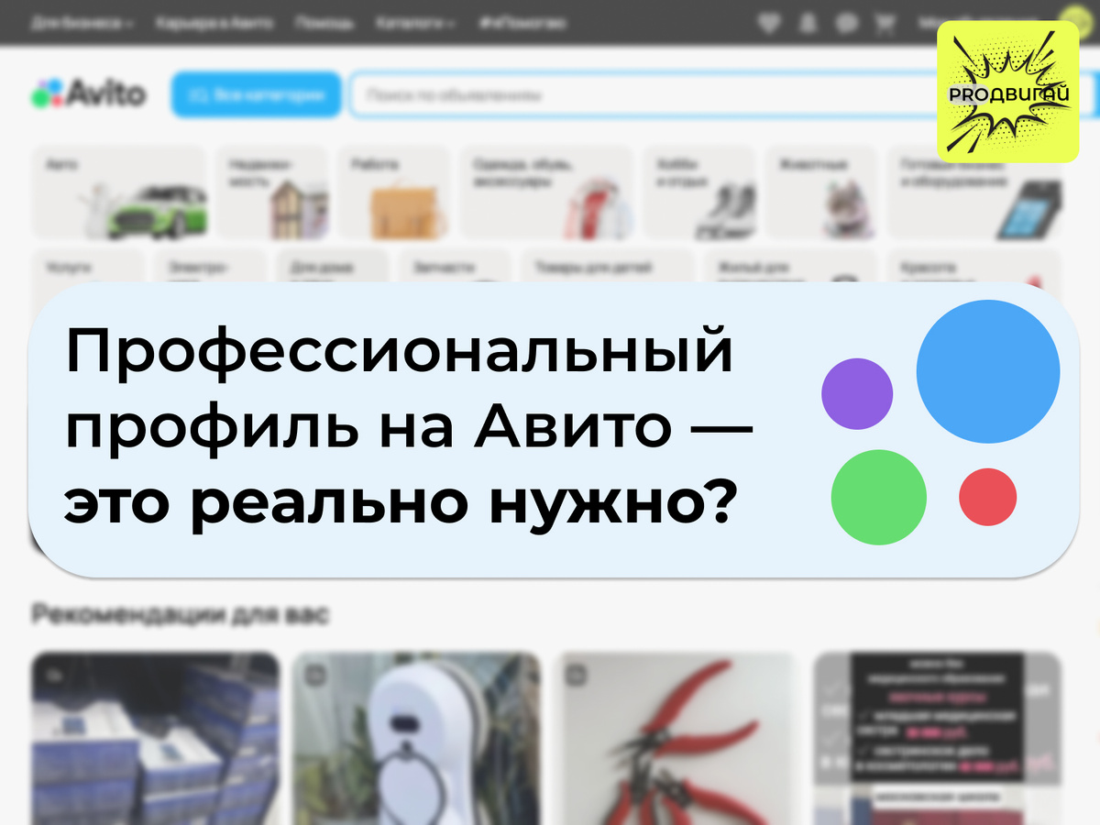Open 'Одежда, обувь, аксессуары' category card
Viewport: 1100px width, 825px height.
pyautogui.click(x=547, y=192)
